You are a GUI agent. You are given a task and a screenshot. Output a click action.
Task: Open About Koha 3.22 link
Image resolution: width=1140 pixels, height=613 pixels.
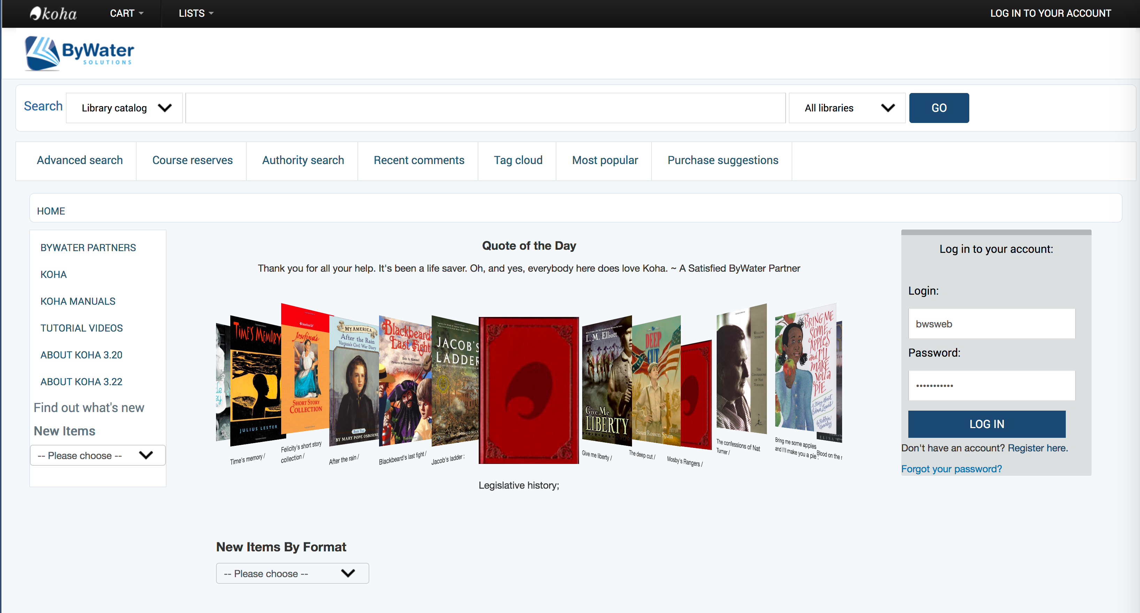click(x=82, y=382)
